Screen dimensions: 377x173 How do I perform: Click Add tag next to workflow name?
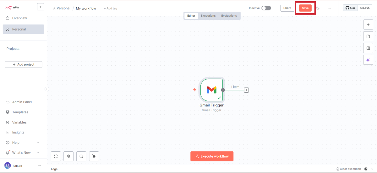pos(111,8)
